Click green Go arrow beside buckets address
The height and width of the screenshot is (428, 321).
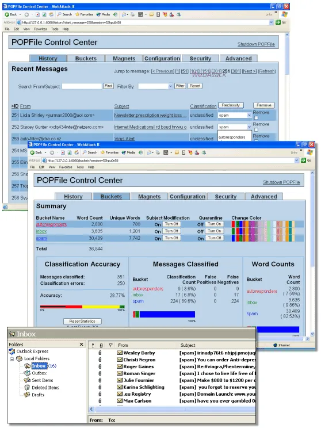tap(303, 160)
